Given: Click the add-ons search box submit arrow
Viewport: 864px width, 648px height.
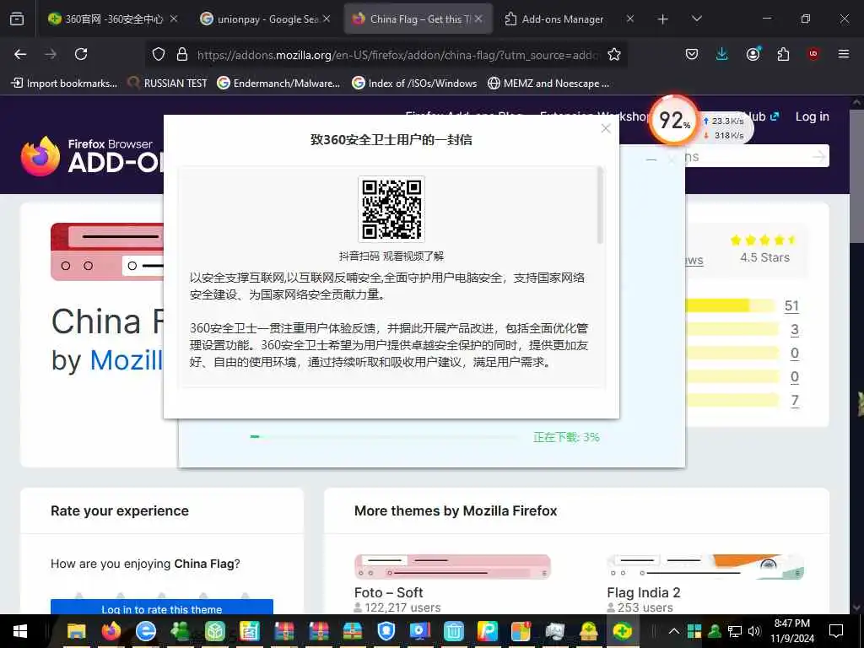Looking at the screenshot, I should click(x=818, y=156).
